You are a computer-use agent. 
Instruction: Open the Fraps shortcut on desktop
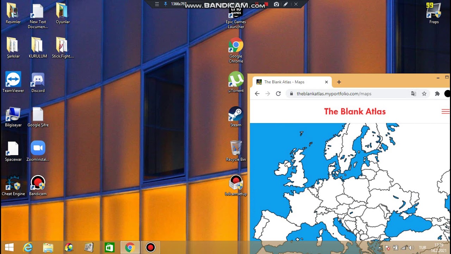coord(434,13)
